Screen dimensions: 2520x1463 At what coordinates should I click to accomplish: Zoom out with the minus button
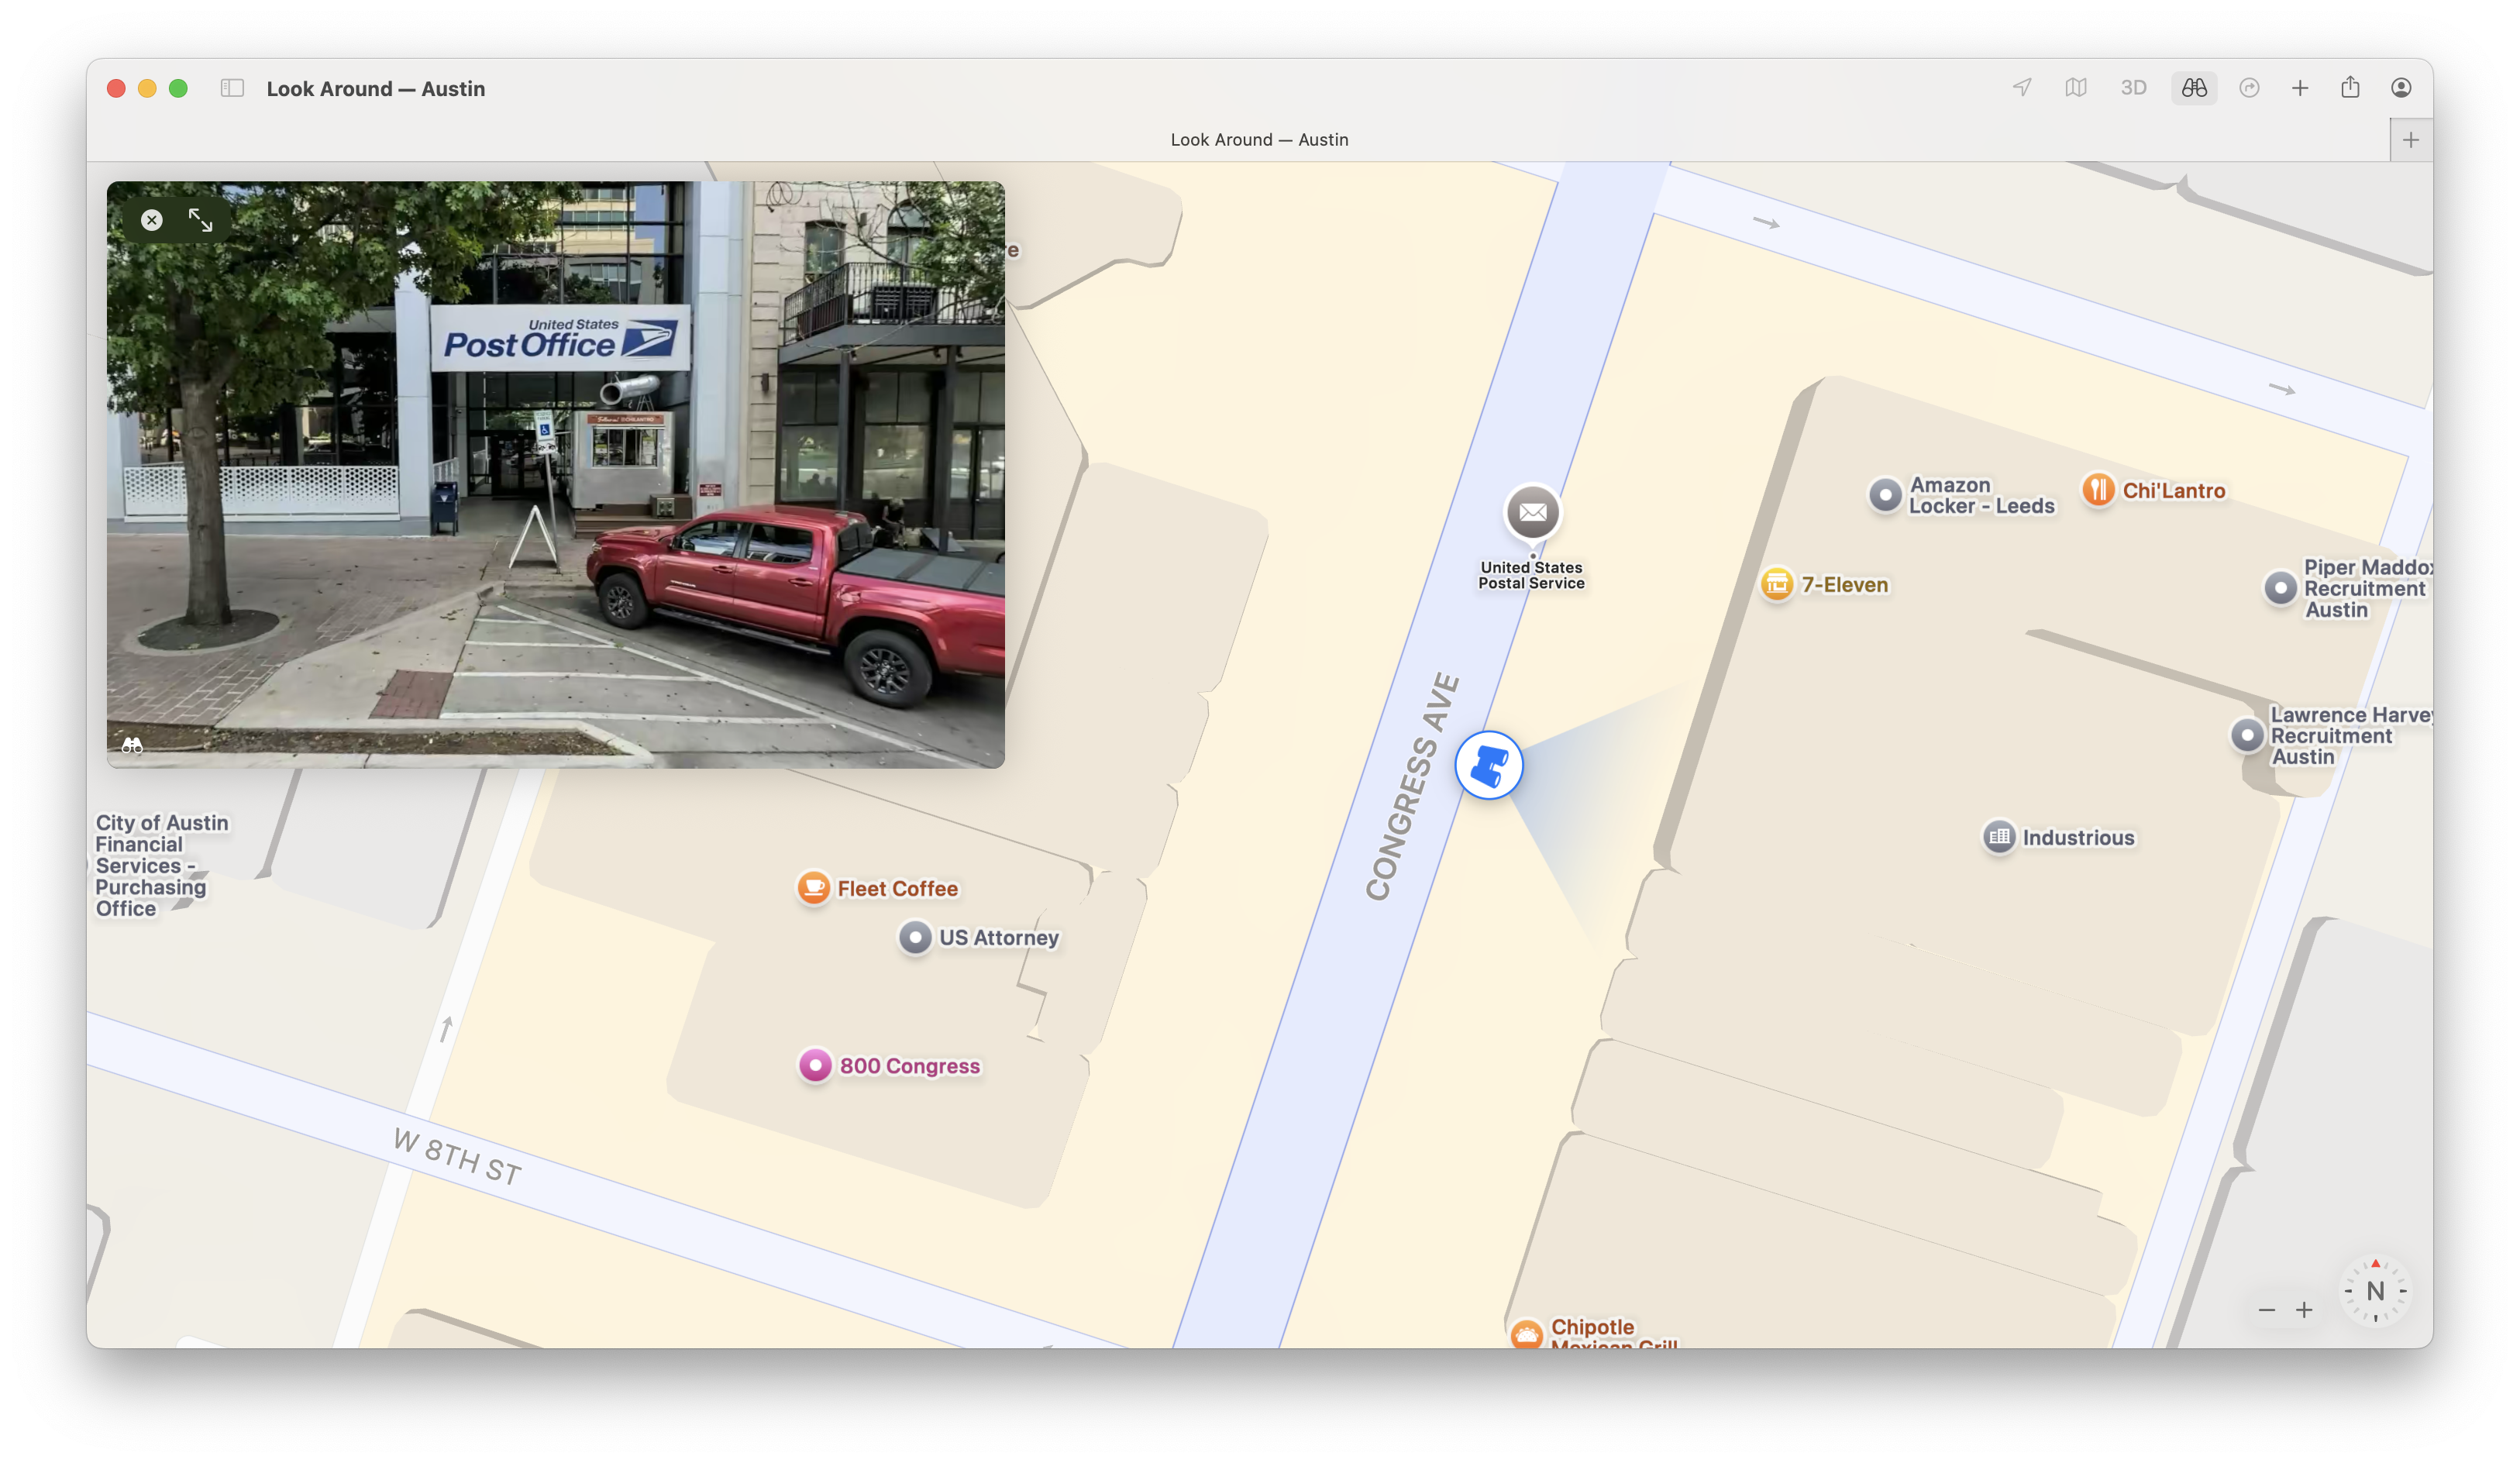point(2267,1310)
